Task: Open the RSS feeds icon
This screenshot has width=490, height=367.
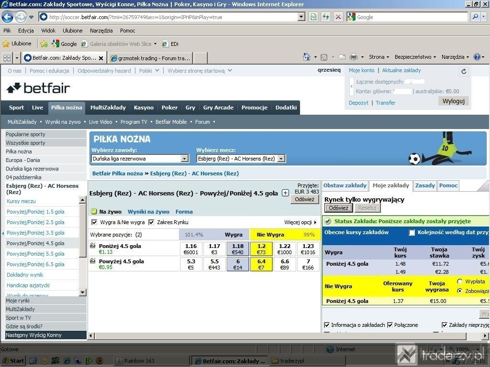Action: pos(324,57)
